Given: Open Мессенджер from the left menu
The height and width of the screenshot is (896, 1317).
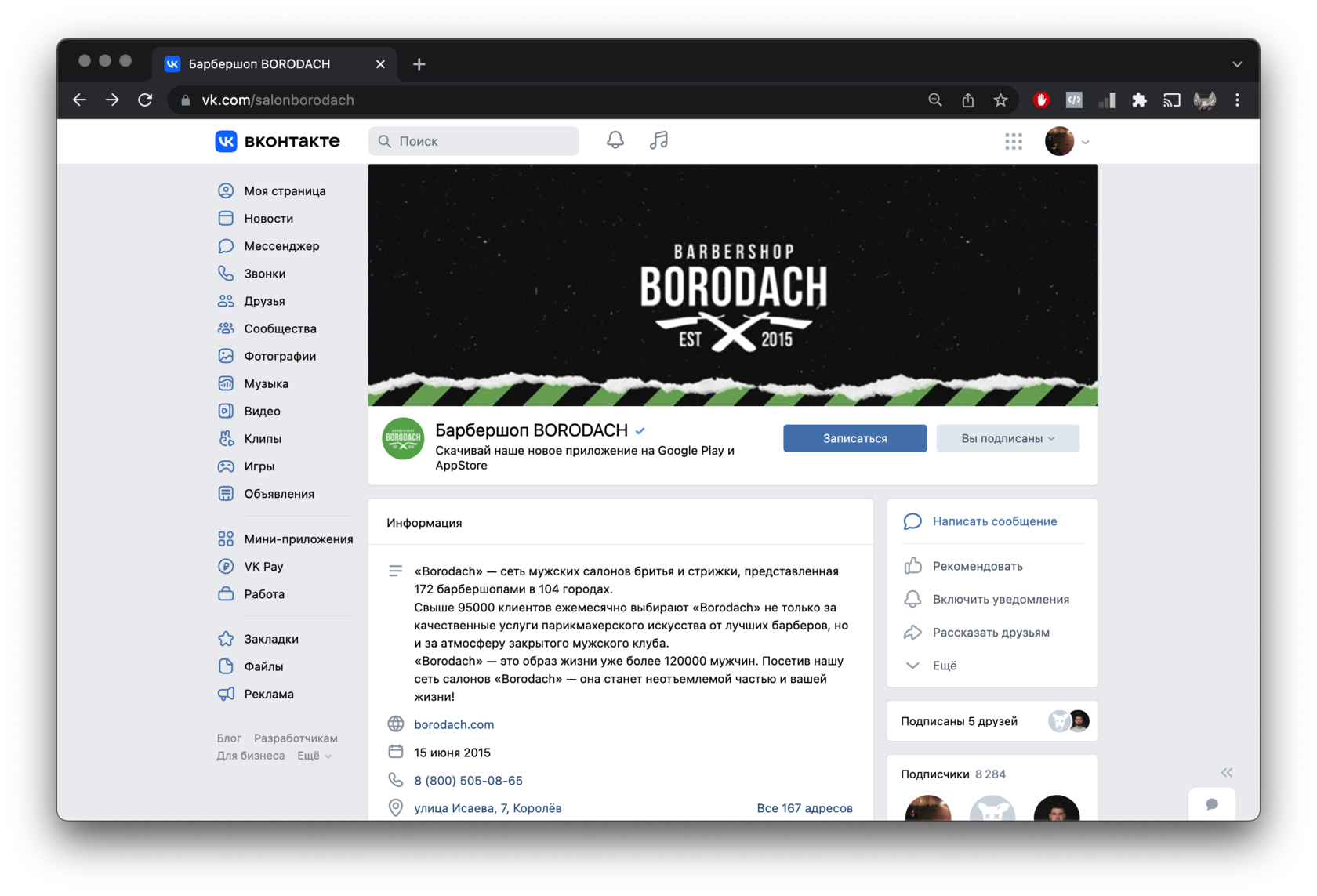Looking at the screenshot, I should pyautogui.click(x=281, y=246).
